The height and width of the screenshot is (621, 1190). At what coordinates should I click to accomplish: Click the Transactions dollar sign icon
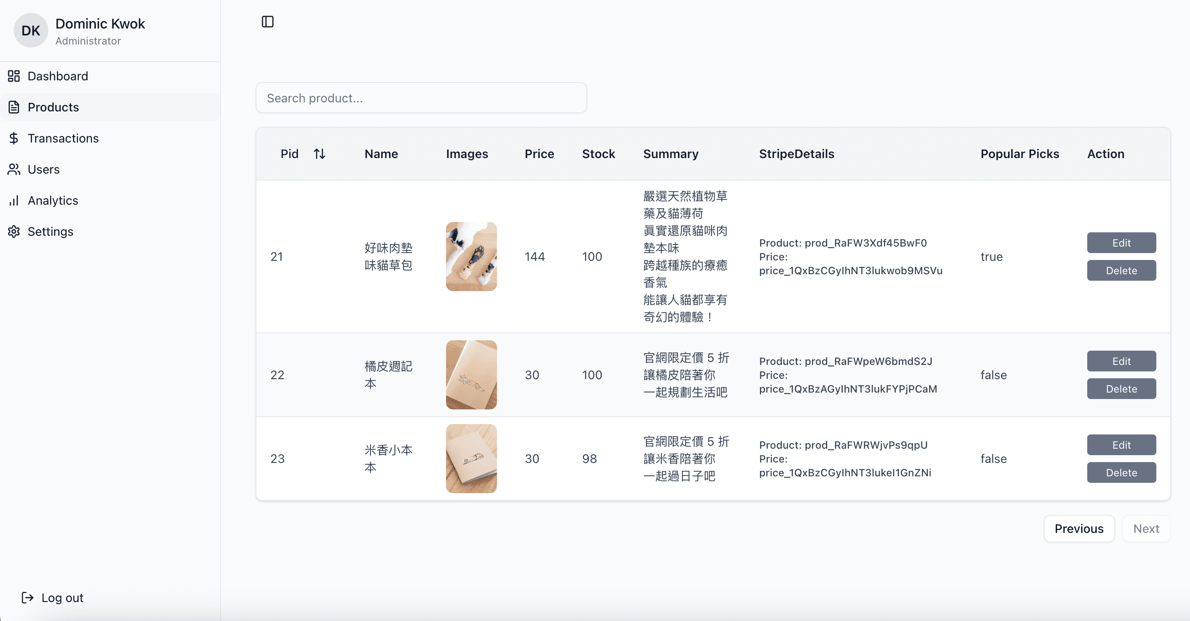[x=14, y=138]
